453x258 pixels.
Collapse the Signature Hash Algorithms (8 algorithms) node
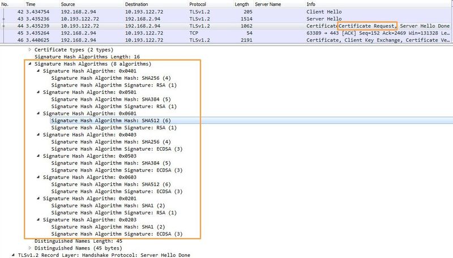tap(30, 64)
